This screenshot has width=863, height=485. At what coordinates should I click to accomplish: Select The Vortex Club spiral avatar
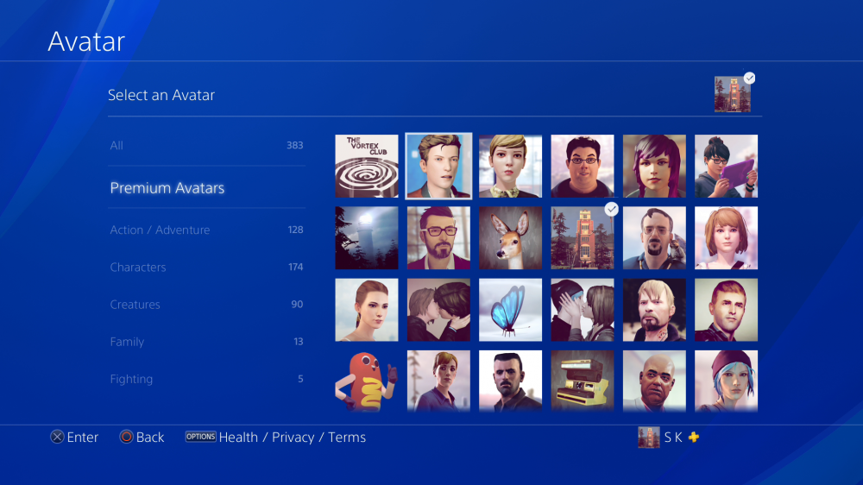367,167
